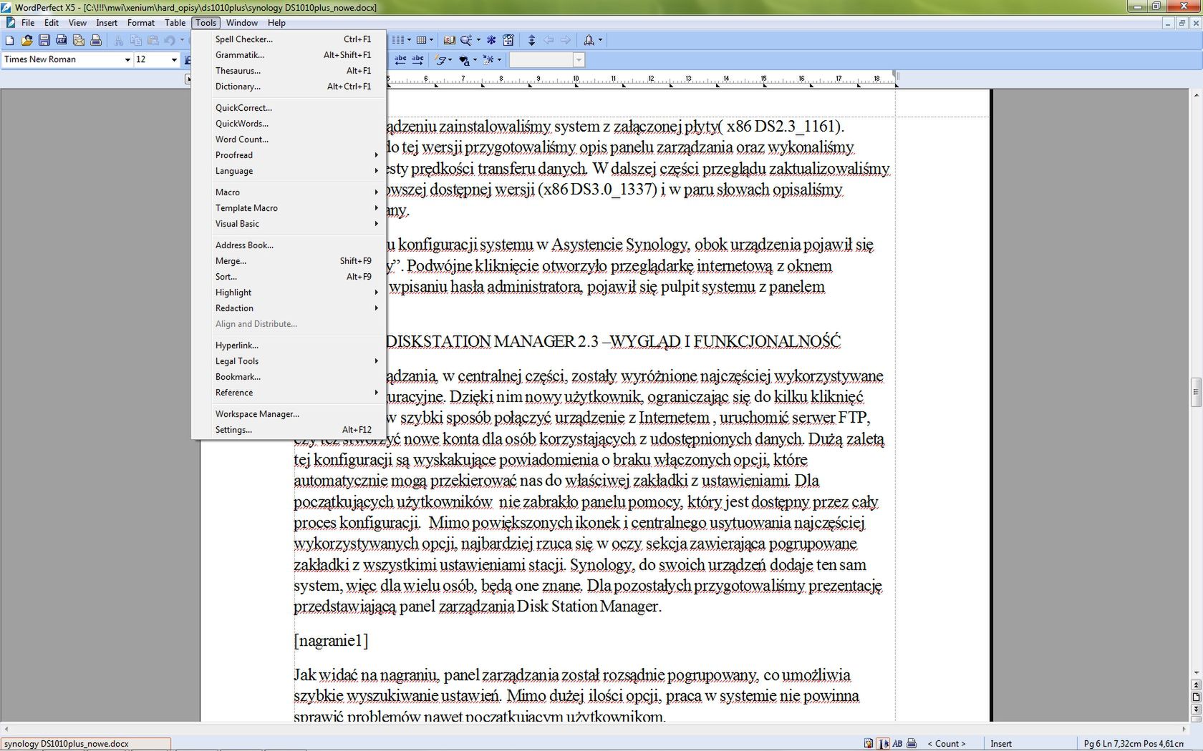Click the Cut scissors icon
The image size is (1203, 751).
[x=119, y=40]
